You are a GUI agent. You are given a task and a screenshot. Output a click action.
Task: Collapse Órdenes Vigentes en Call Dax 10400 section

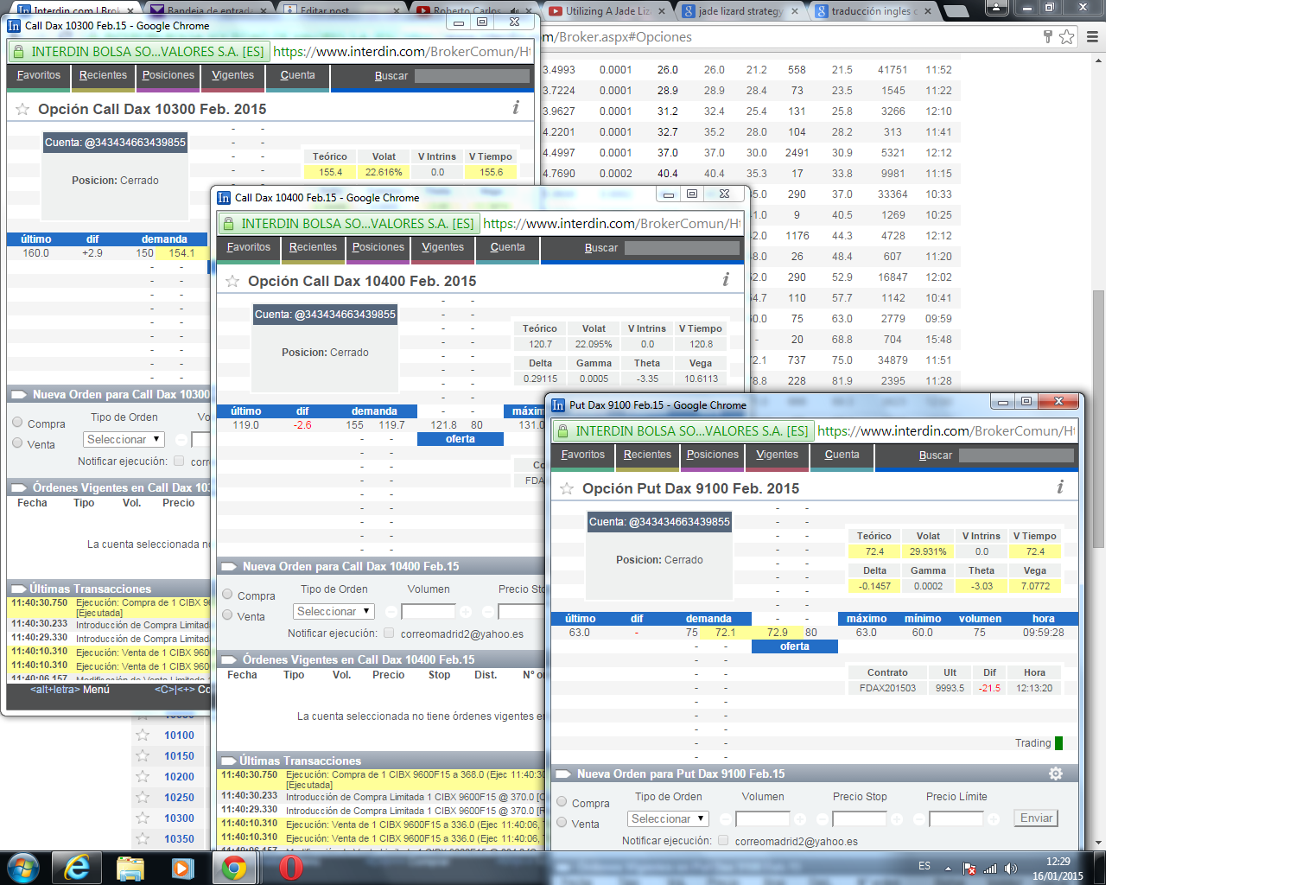229,660
